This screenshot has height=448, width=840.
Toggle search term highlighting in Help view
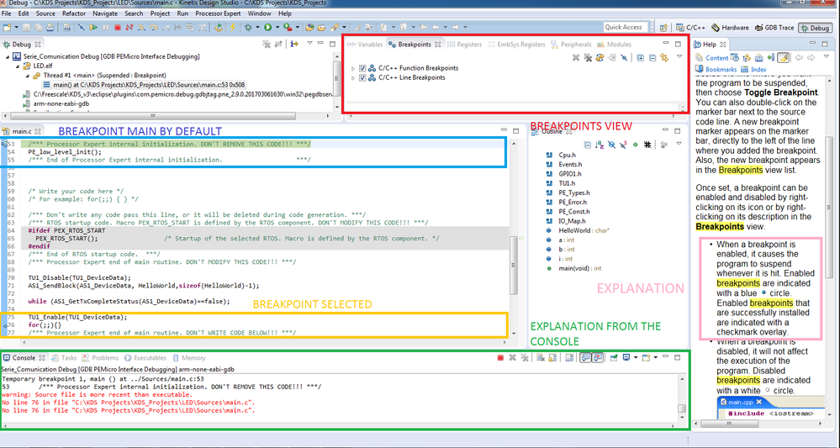[x=783, y=58]
